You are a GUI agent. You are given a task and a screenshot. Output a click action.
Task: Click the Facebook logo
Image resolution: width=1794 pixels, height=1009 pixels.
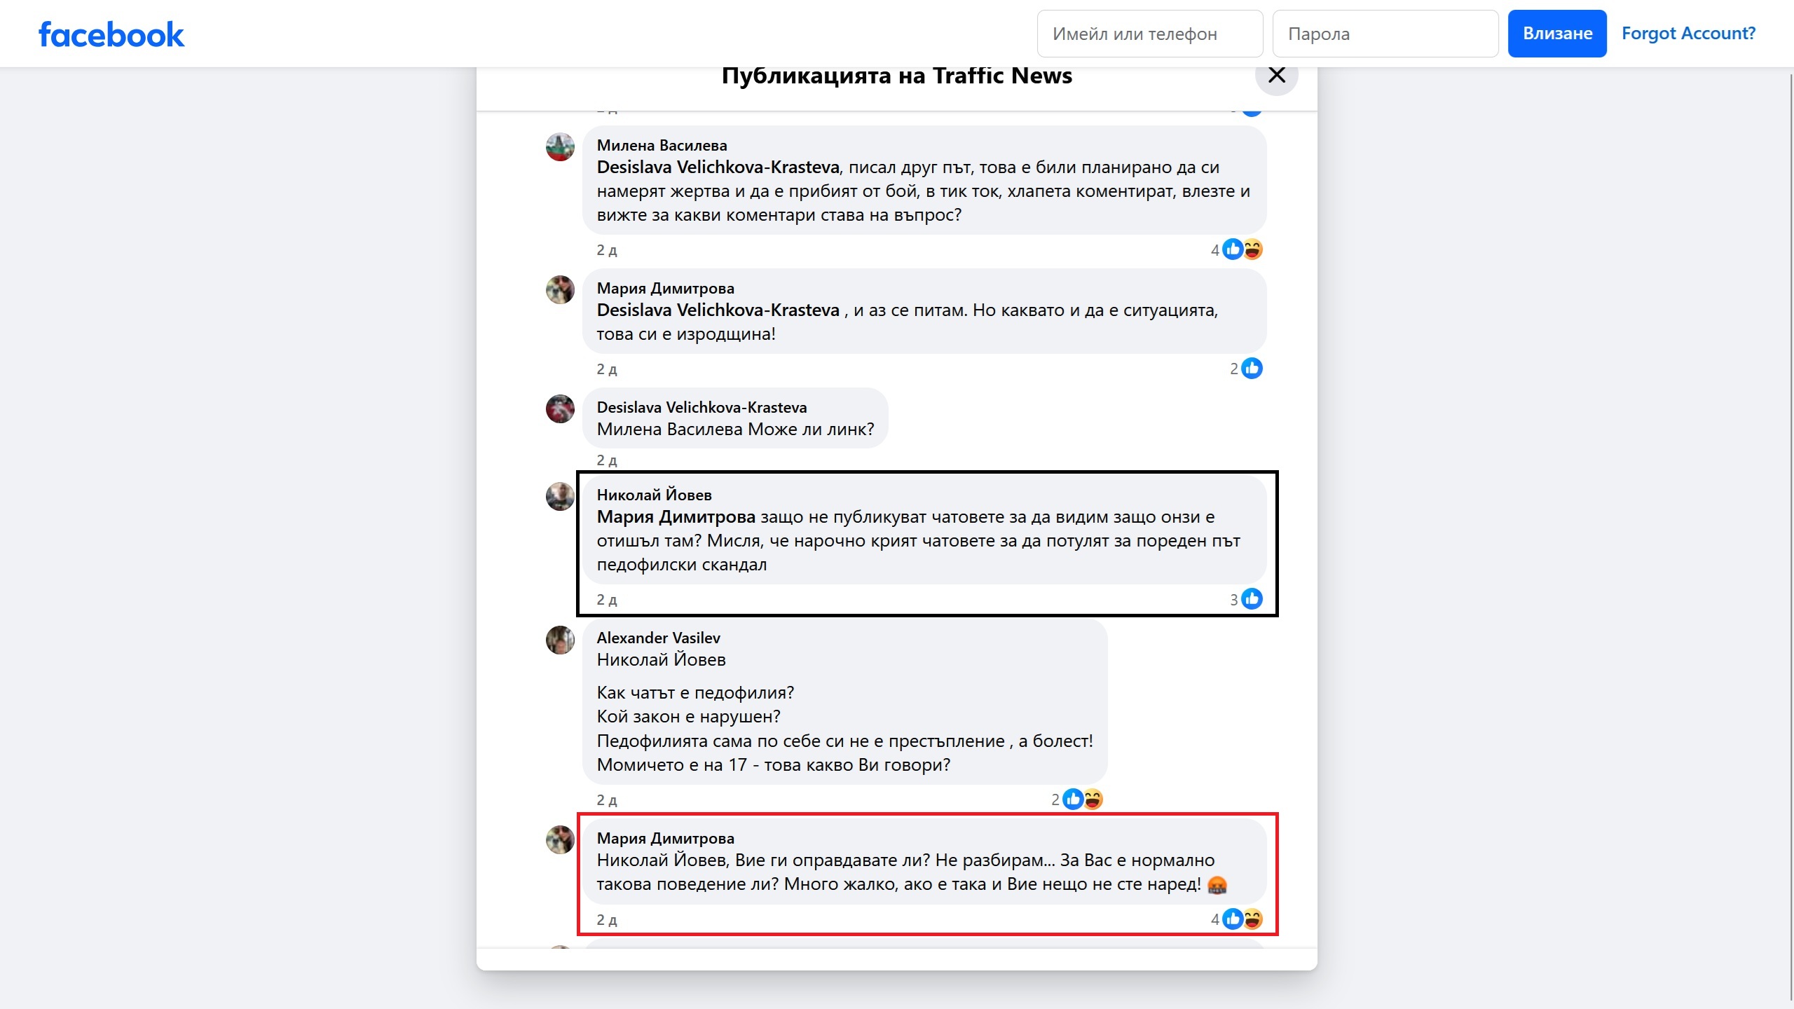[111, 34]
